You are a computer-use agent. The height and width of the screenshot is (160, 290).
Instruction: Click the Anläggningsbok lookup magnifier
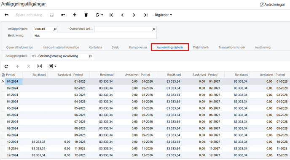90,56
